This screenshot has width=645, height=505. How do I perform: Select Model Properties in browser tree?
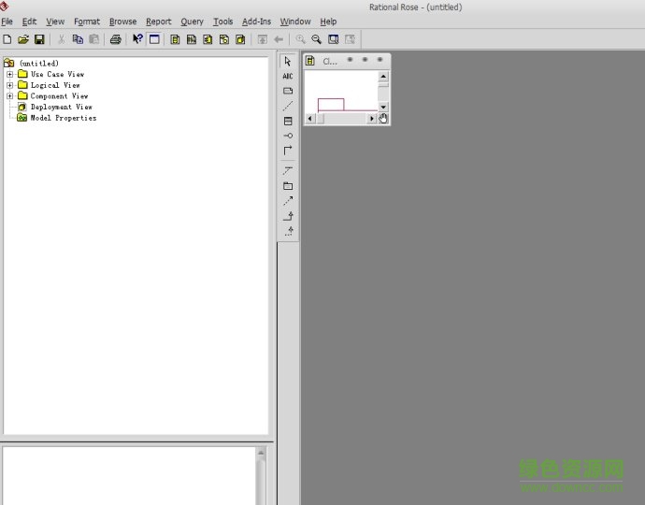[63, 119]
